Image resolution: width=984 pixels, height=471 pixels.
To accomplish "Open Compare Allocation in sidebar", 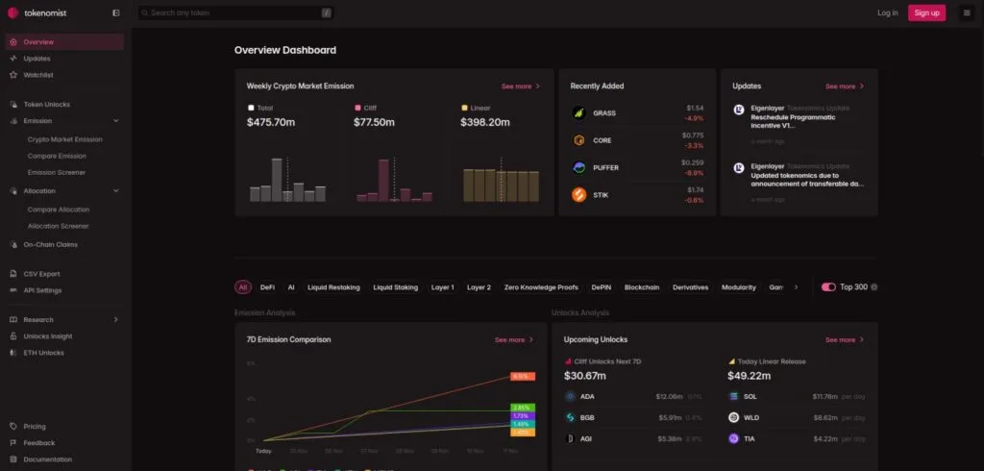I will click(x=59, y=210).
